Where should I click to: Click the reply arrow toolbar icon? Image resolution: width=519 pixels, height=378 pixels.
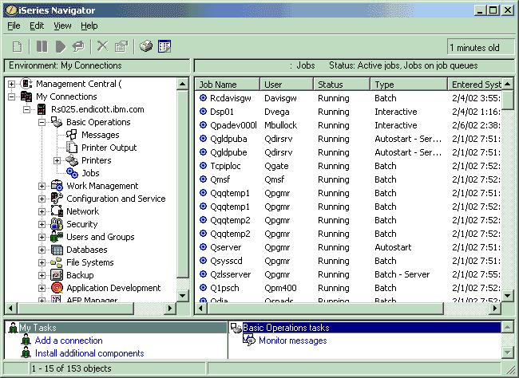coord(78,46)
